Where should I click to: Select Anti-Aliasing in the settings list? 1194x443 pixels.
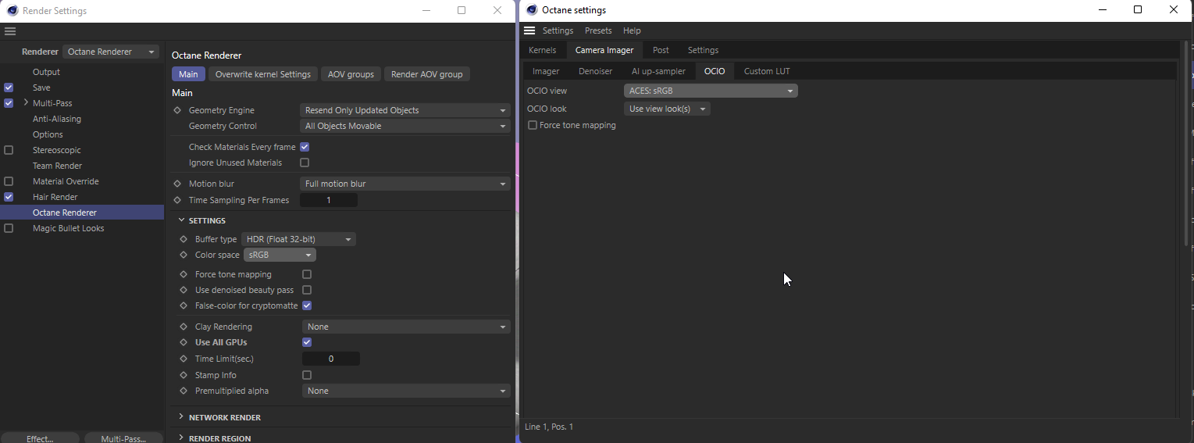click(x=57, y=119)
